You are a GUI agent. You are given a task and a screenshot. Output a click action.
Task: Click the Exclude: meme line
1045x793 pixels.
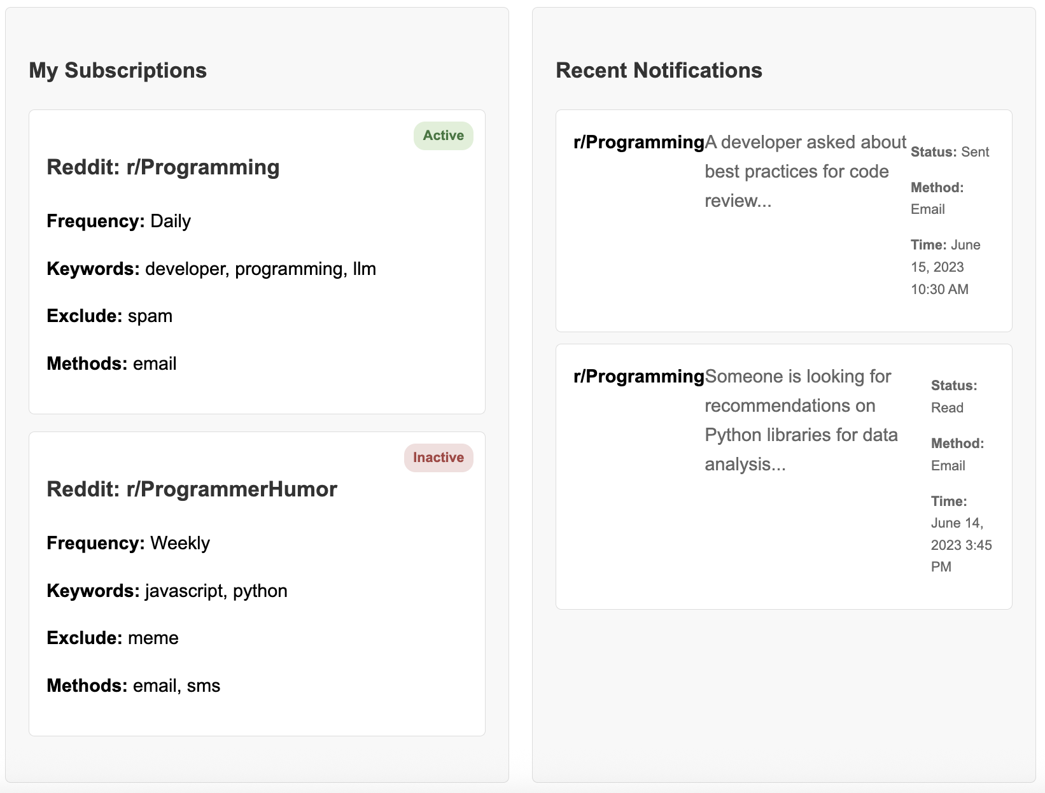click(113, 638)
